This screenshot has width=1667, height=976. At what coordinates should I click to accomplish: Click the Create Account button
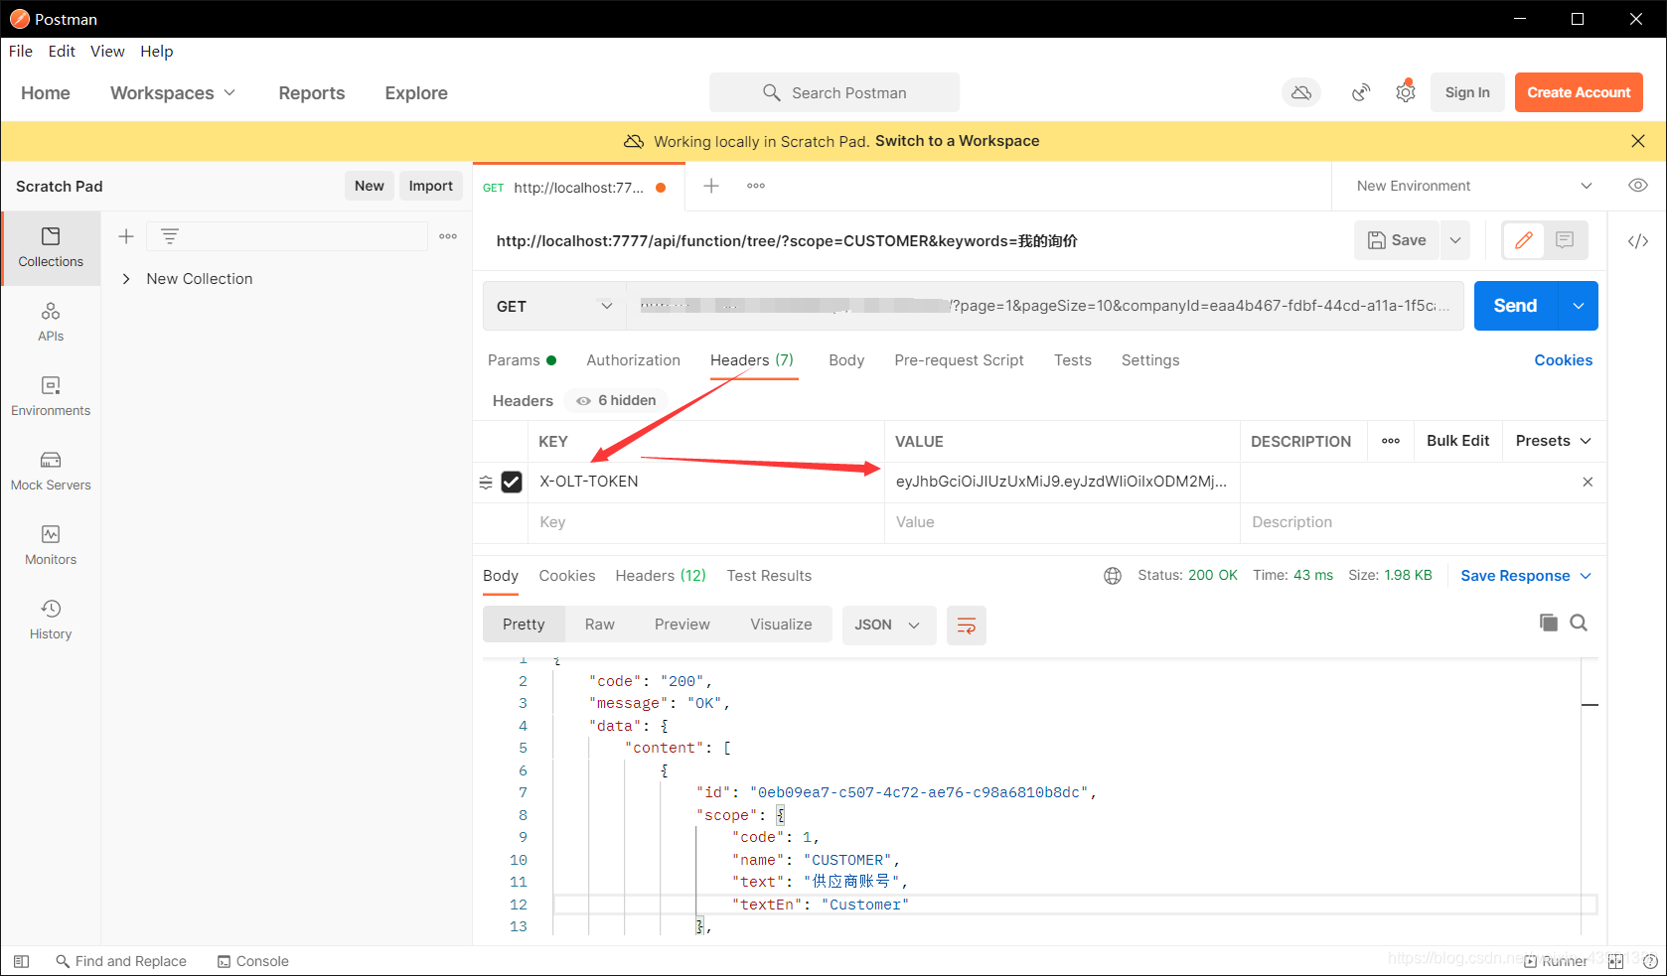(1579, 92)
